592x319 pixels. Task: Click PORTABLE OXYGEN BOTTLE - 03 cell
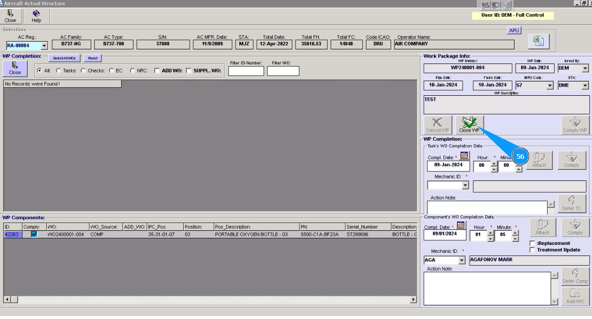click(257, 234)
